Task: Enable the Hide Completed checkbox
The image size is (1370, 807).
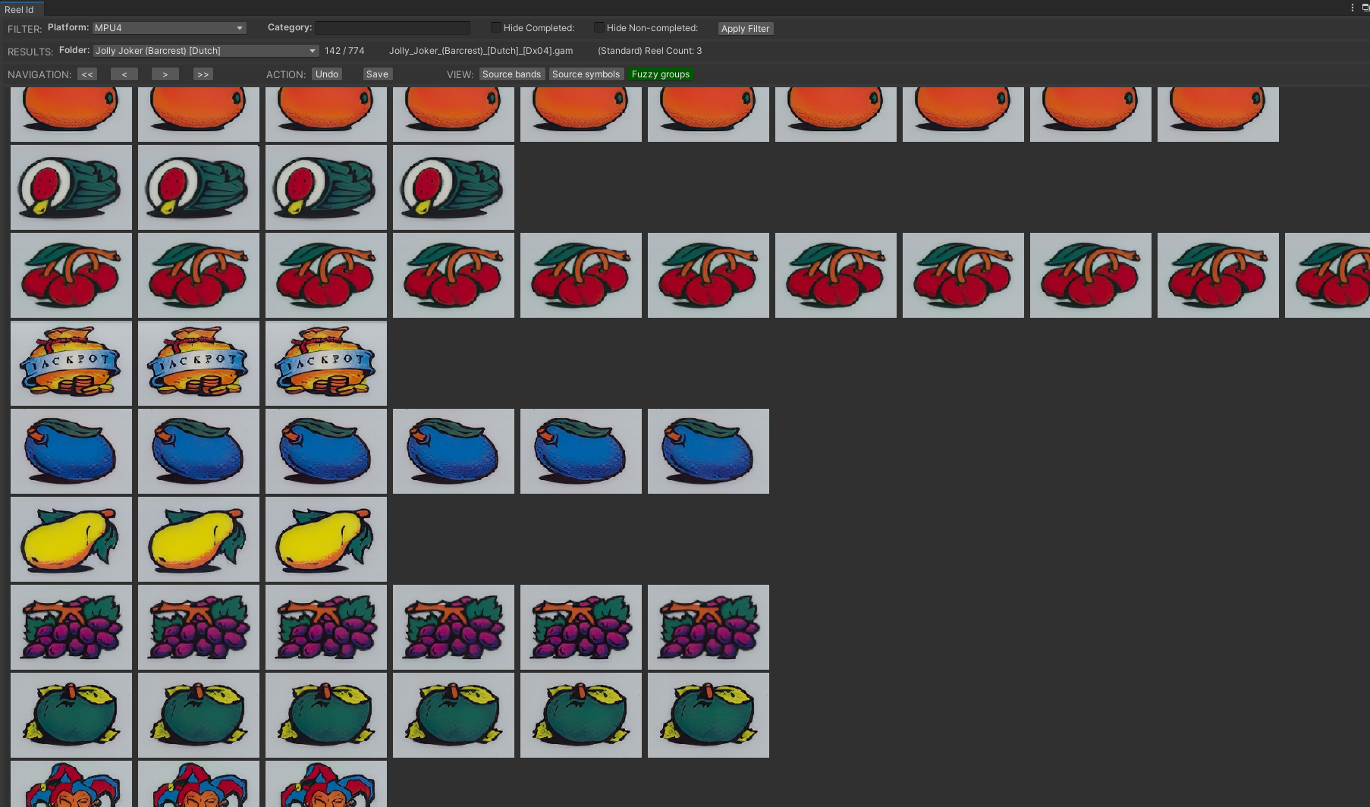Action: click(x=495, y=27)
